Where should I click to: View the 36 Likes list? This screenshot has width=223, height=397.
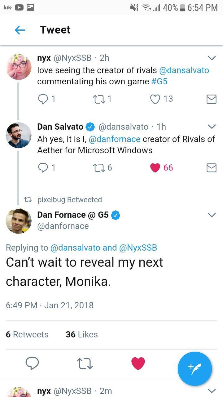(81, 334)
